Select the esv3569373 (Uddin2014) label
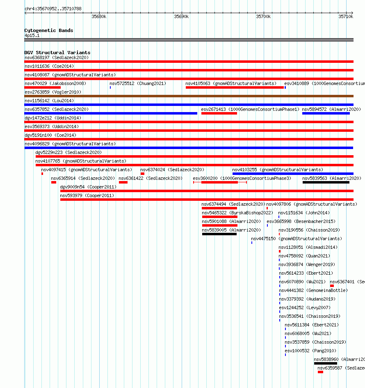 coord(52,127)
